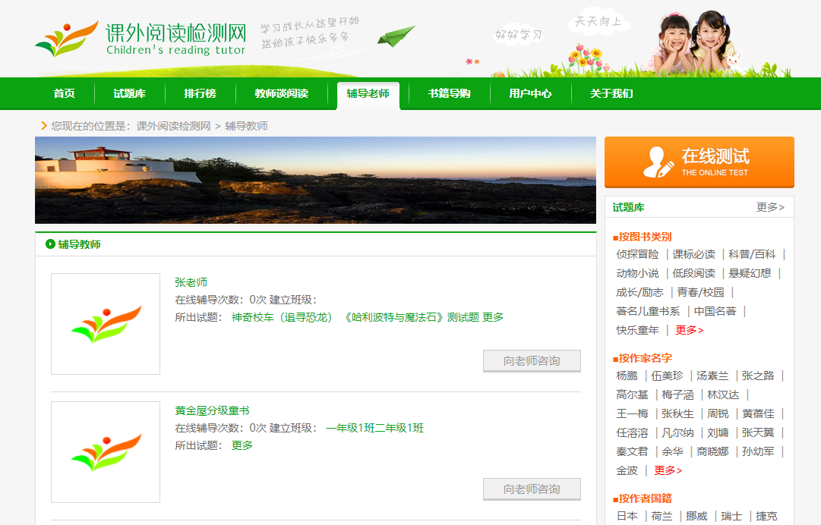Open the 首页 navigation item

click(65, 94)
